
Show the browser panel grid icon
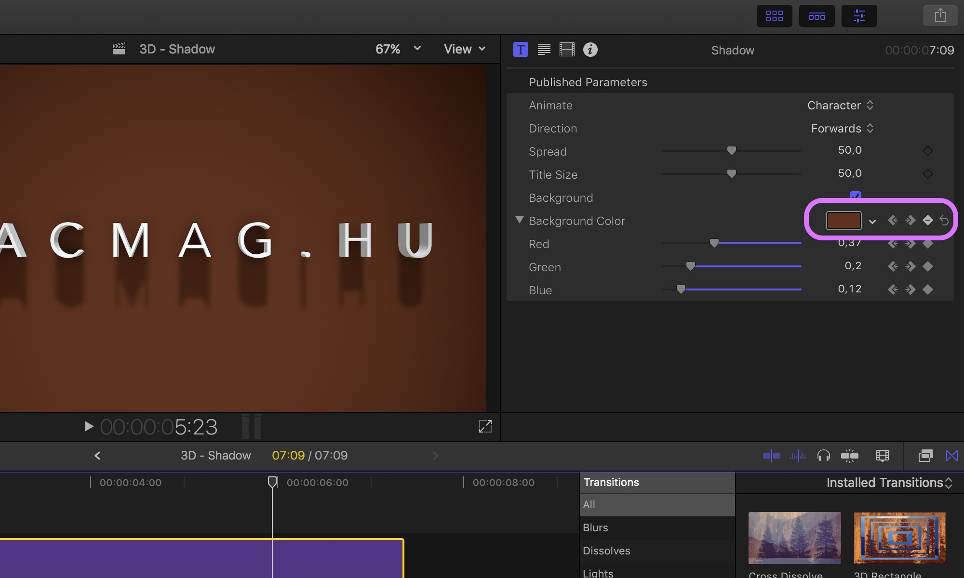774,16
